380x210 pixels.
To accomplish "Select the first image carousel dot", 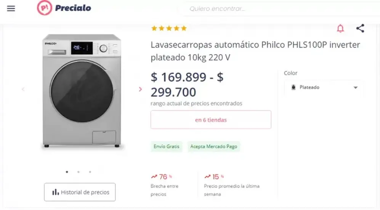I will click(67, 172).
